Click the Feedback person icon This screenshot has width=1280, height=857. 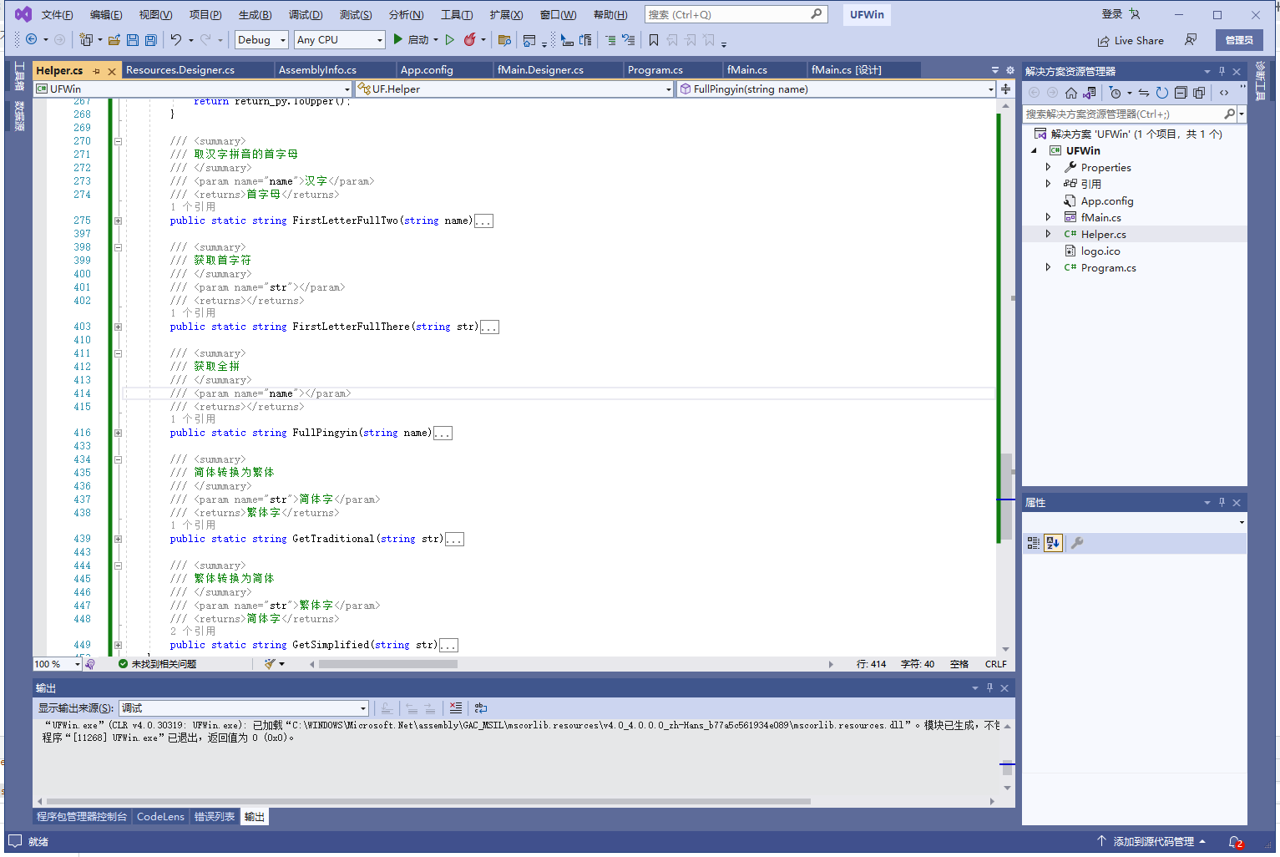pos(1191,39)
